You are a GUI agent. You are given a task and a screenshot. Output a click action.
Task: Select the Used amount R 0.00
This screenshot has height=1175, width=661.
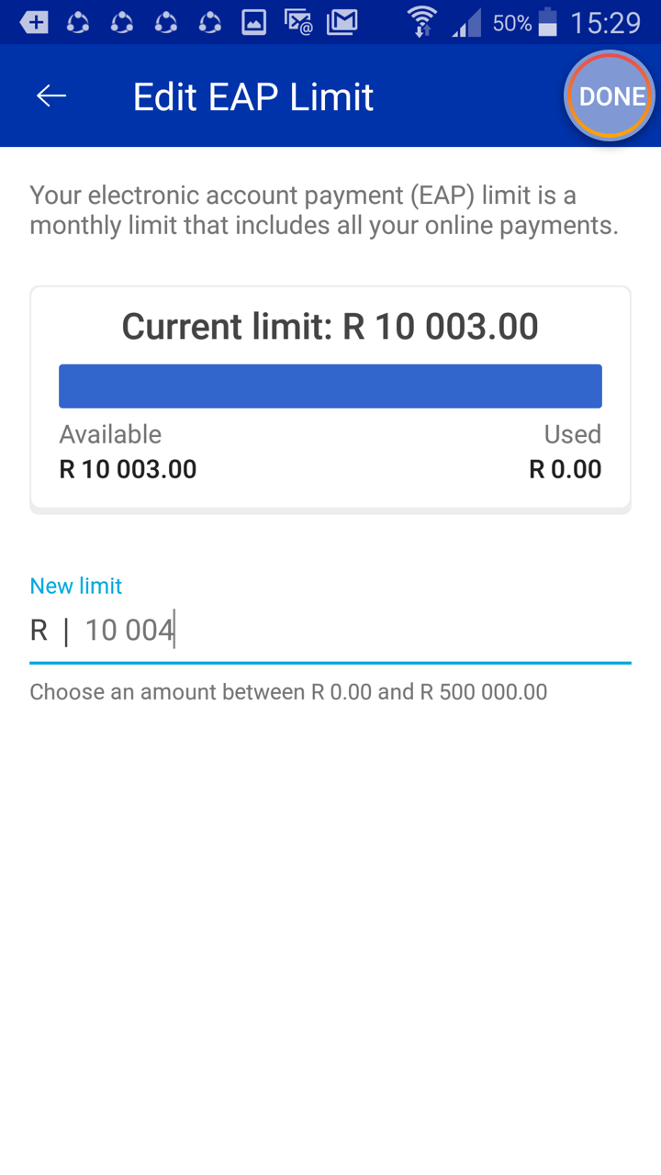pos(566,469)
